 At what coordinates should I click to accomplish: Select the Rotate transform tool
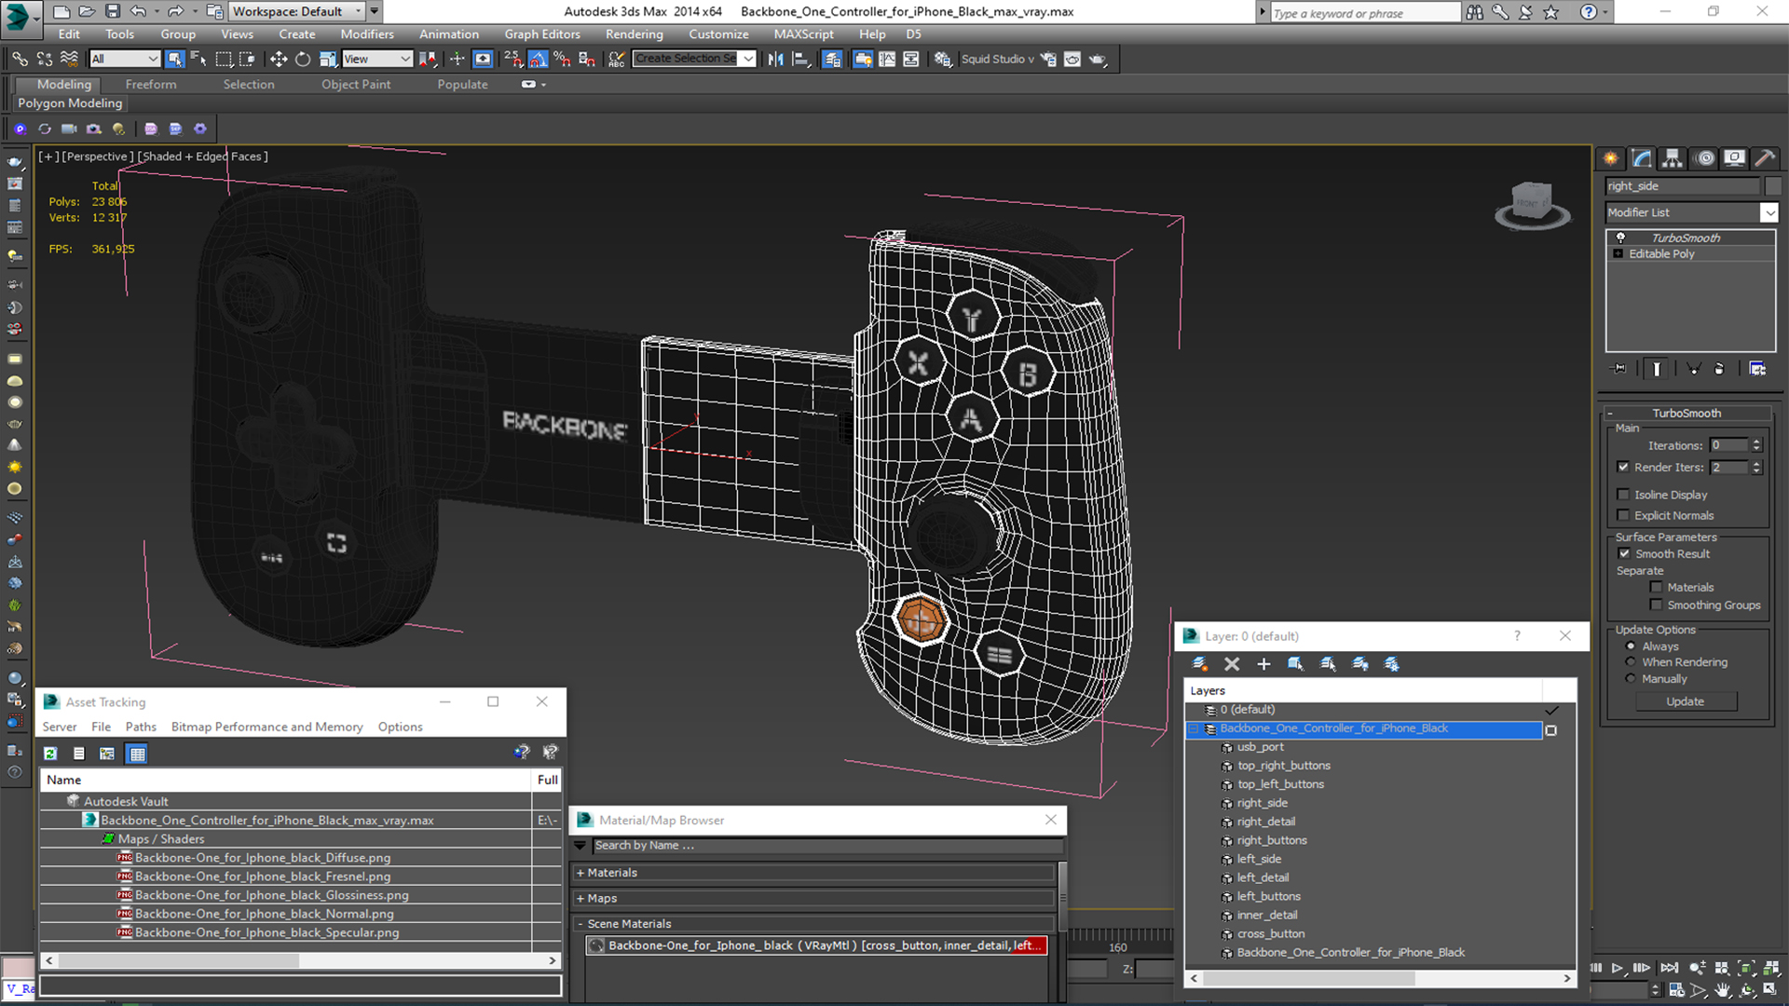(x=303, y=59)
